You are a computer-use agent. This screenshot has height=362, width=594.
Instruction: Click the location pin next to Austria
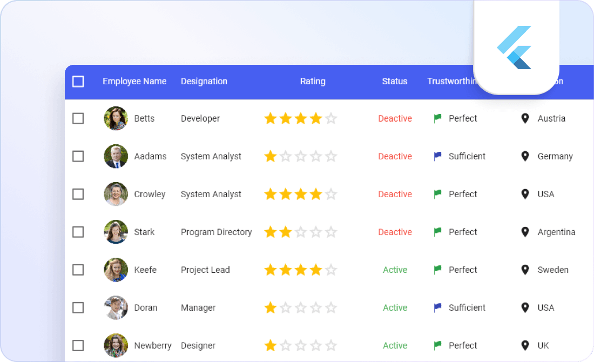pyautogui.click(x=525, y=118)
